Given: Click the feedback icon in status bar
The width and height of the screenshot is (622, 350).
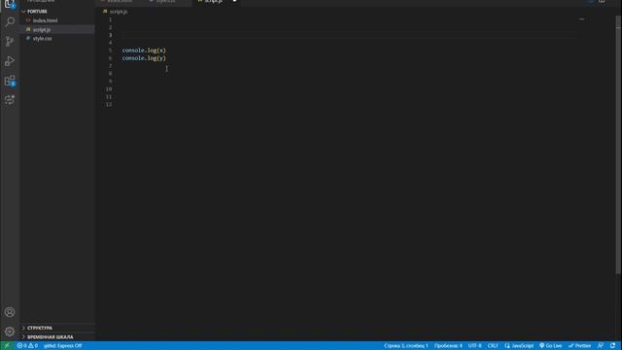Looking at the screenshot, I should (601, 346).
